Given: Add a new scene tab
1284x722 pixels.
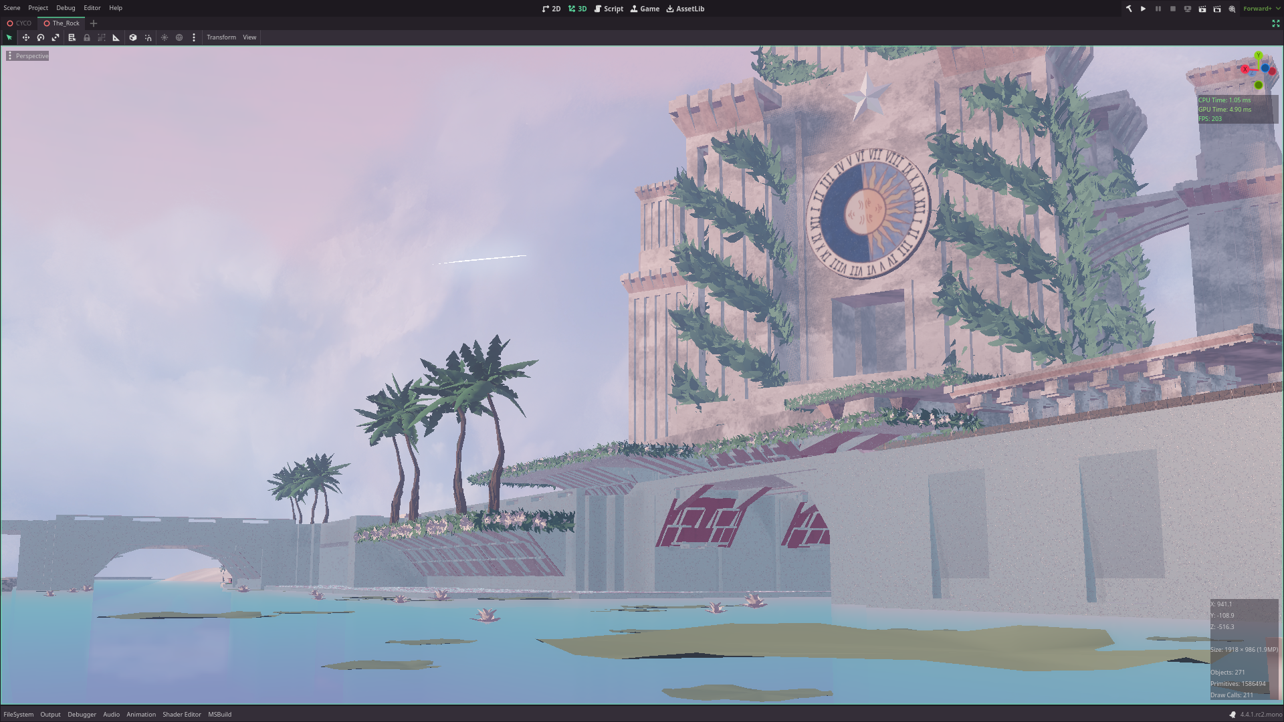Looking at the screenshot, I should pos(94,23).
